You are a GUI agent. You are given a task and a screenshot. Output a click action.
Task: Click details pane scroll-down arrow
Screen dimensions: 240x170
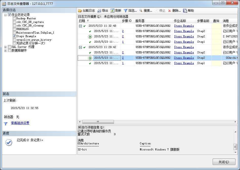click(x=235, y=152)
